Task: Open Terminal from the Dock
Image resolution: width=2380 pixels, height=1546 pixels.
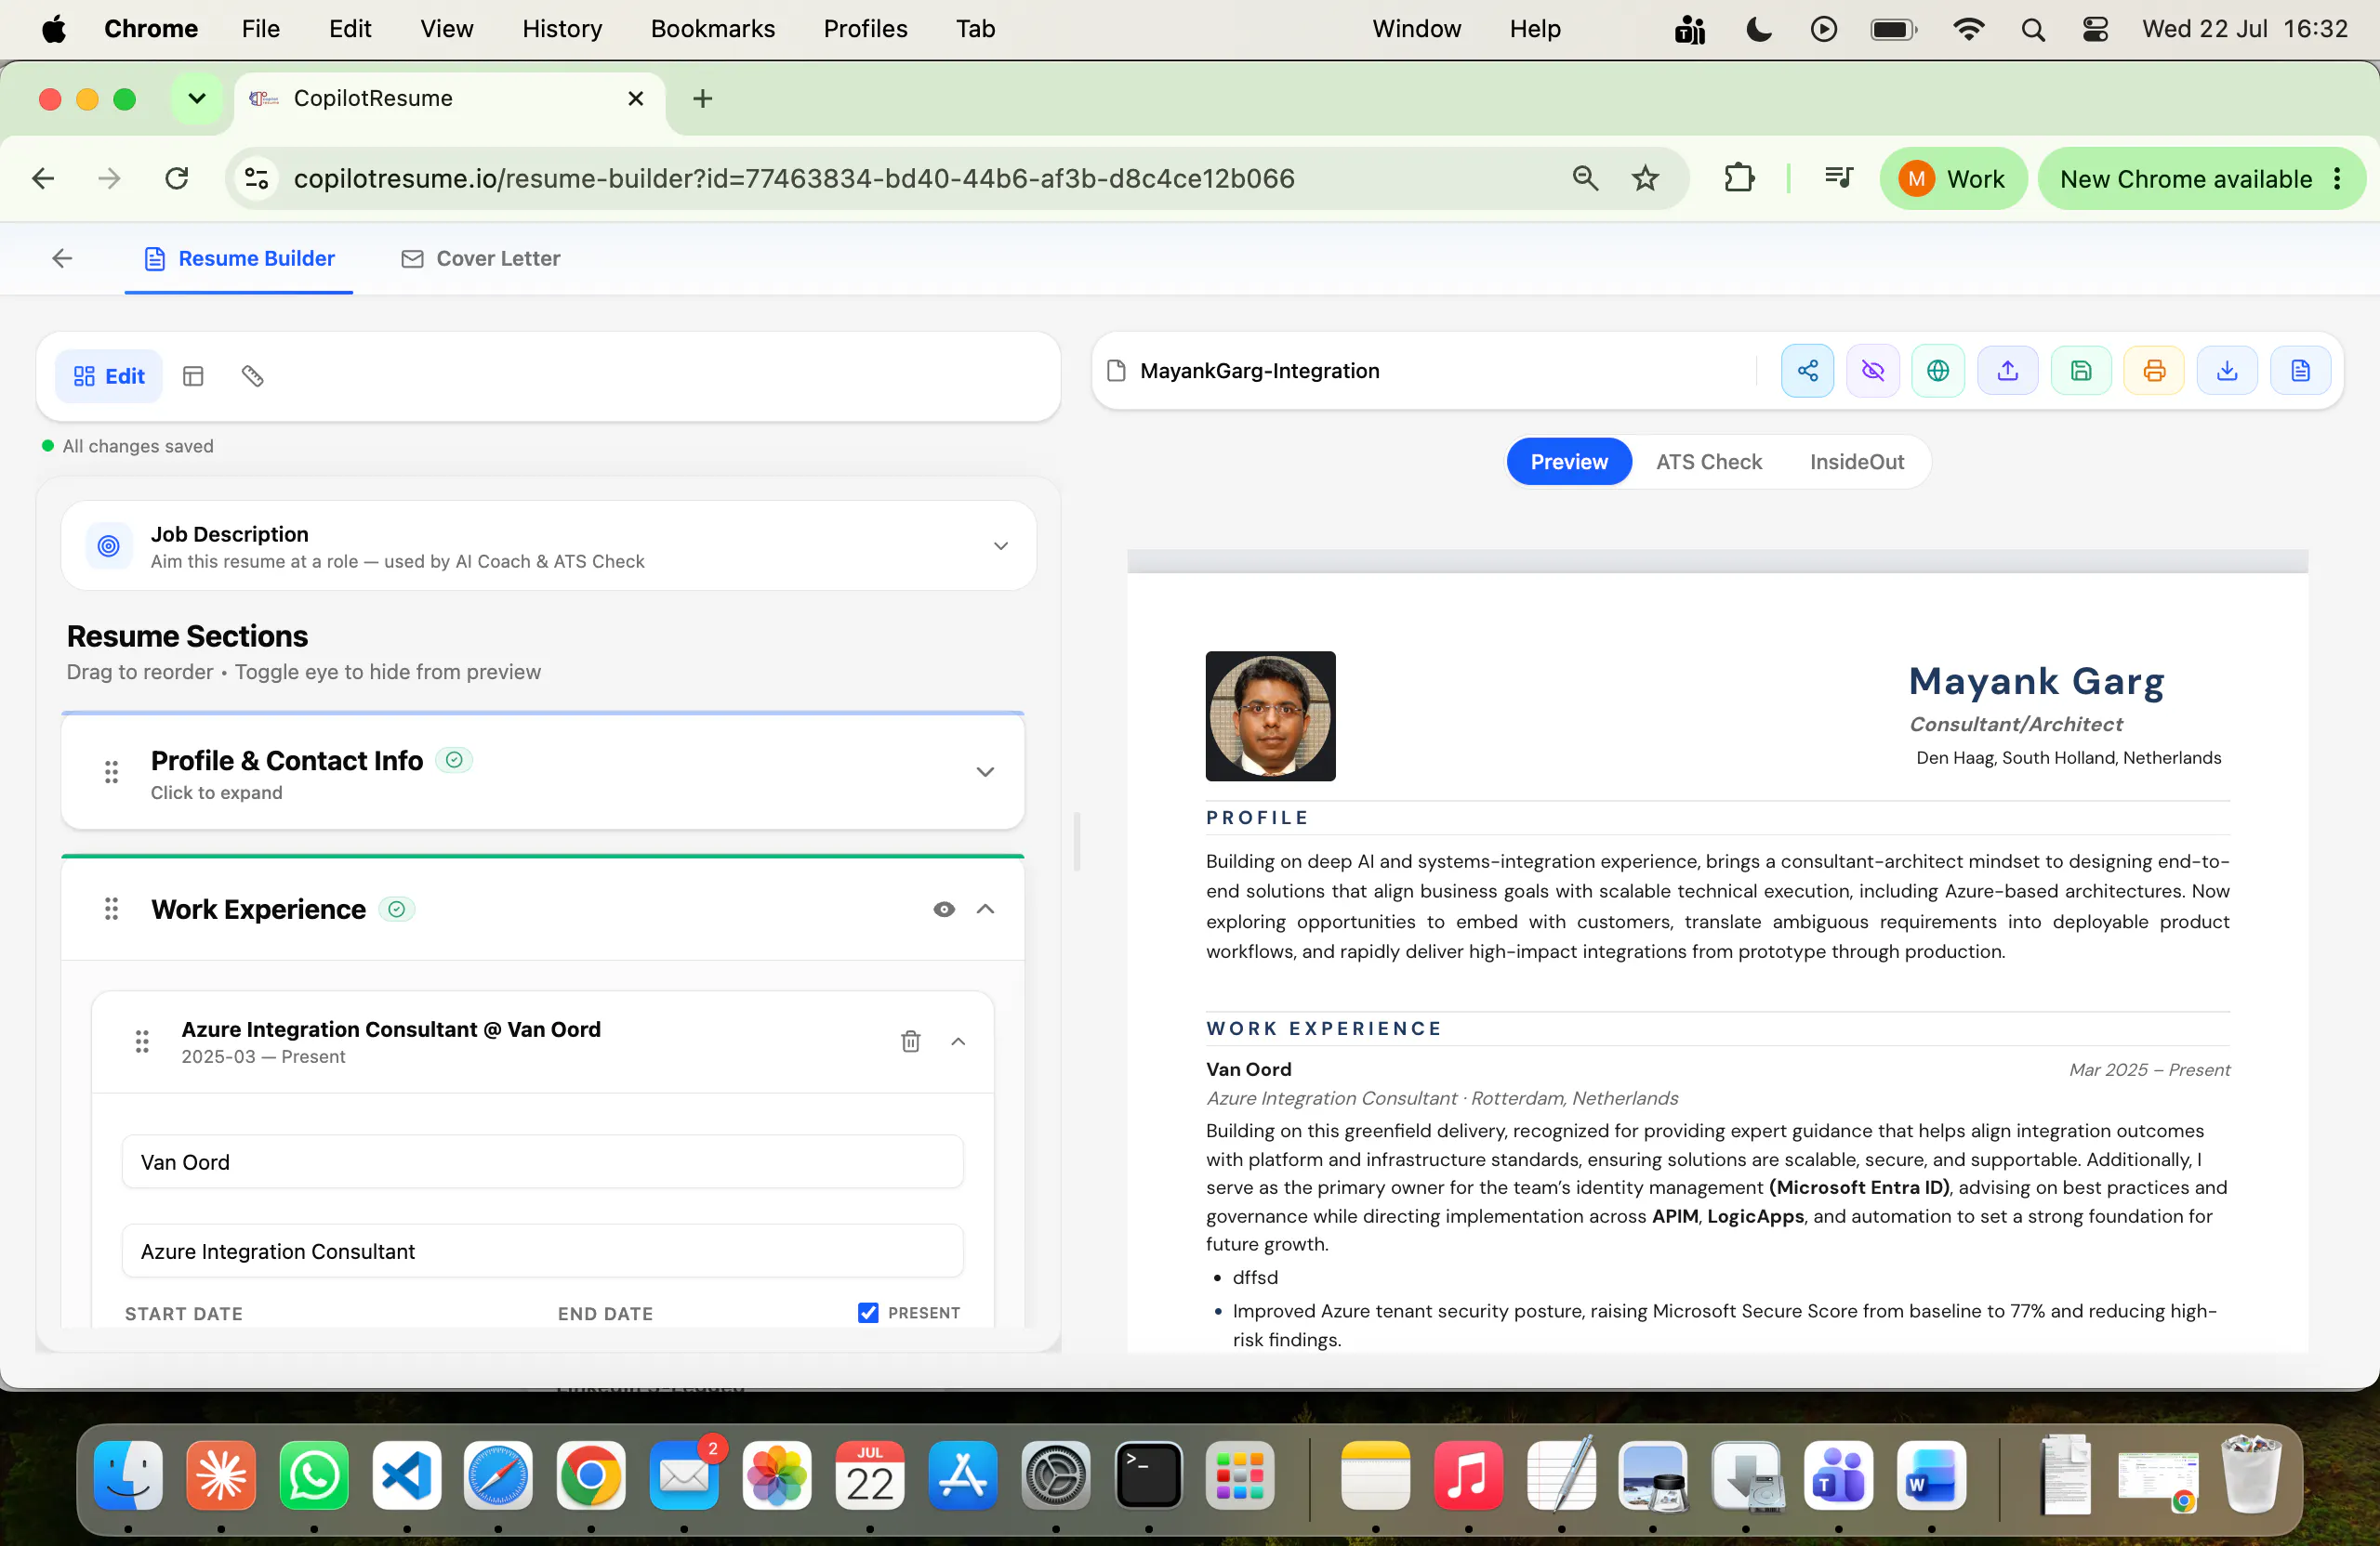Action: (x=1149, y=1476)
